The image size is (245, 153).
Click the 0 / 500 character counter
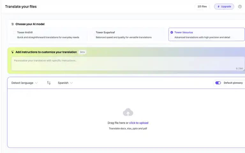[239, 69]
